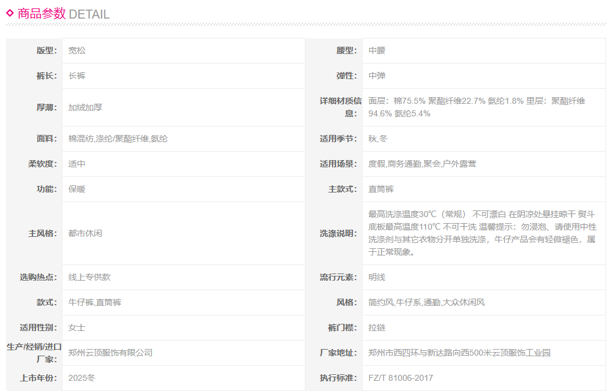Viewport: 611px width, 391px height.
Task: Click the washing instructions paragraph
Action: [482, 233]
